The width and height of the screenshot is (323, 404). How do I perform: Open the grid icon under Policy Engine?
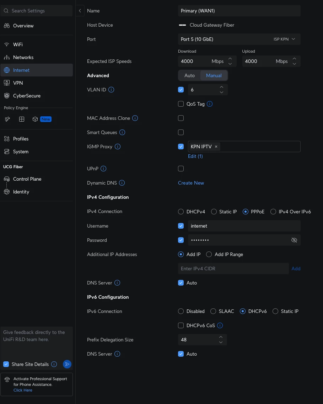coord(22,119)
